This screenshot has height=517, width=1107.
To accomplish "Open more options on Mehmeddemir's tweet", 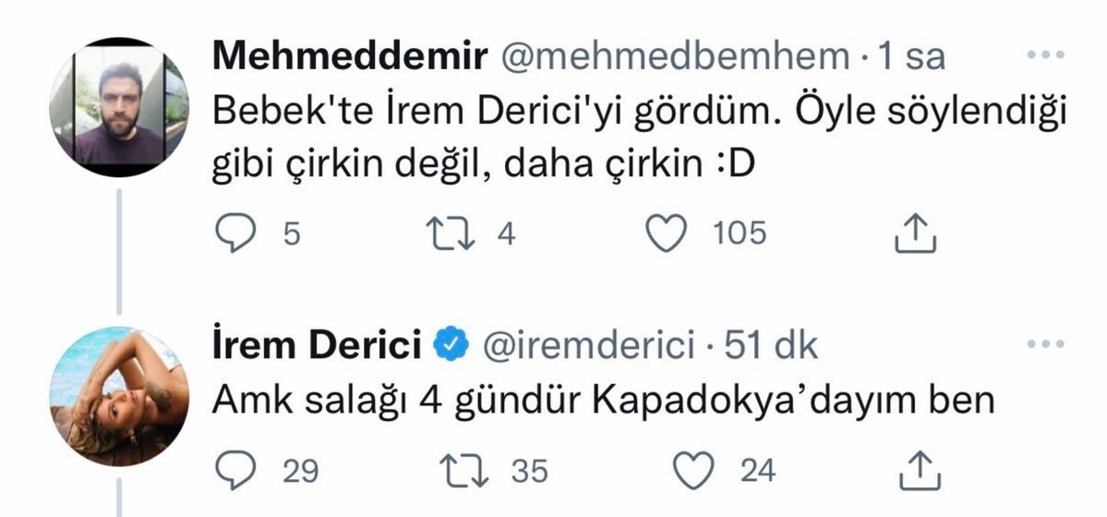I will click(x=1046, y=56).
